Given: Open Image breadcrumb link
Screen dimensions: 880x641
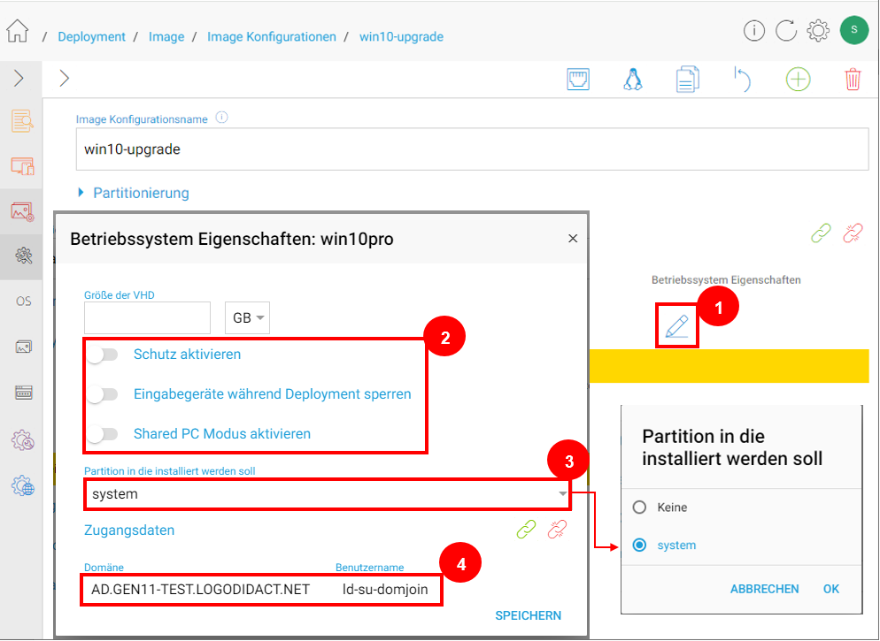Looking at the screenshot, I should [166, 36].
